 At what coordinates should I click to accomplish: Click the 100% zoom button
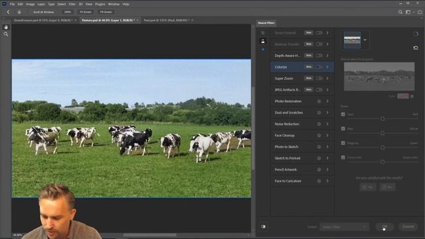click(x=68, y=12)
